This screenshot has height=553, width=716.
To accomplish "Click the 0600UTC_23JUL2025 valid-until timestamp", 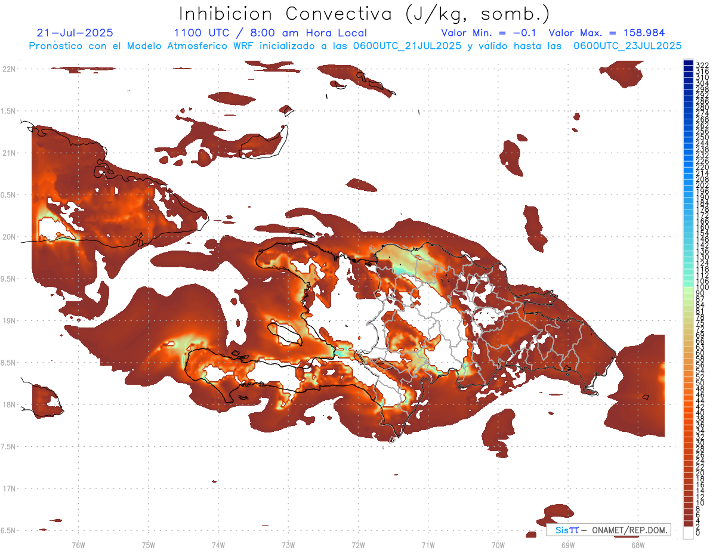I will [627, 45].
